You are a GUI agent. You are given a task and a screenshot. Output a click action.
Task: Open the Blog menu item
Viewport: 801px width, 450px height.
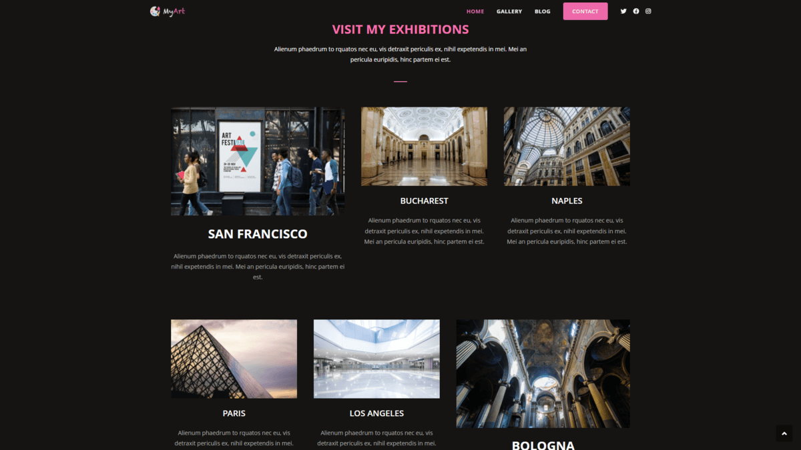pyautogui.click(x=543, y=11)
